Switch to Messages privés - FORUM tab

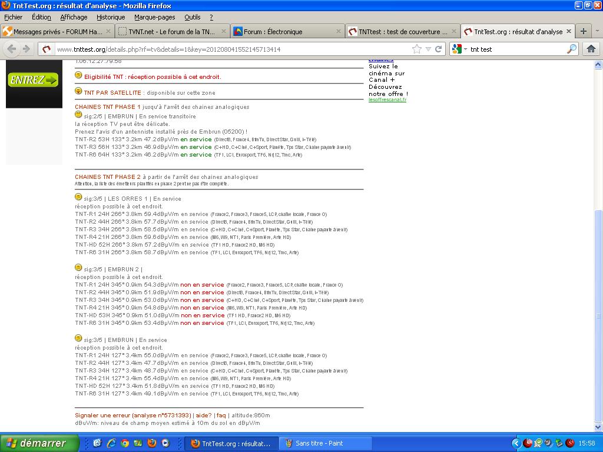[x=58, y=32]
